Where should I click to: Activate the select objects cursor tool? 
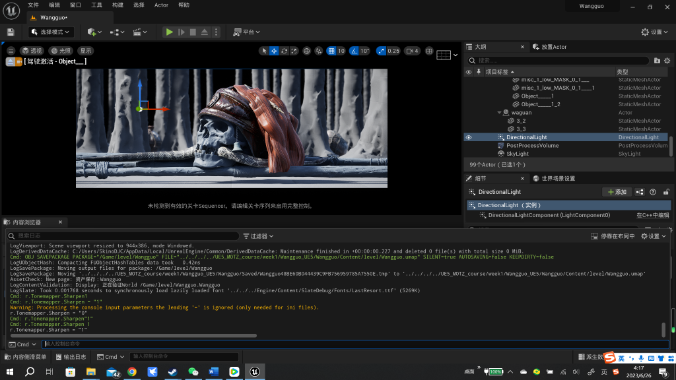[264, 51]
